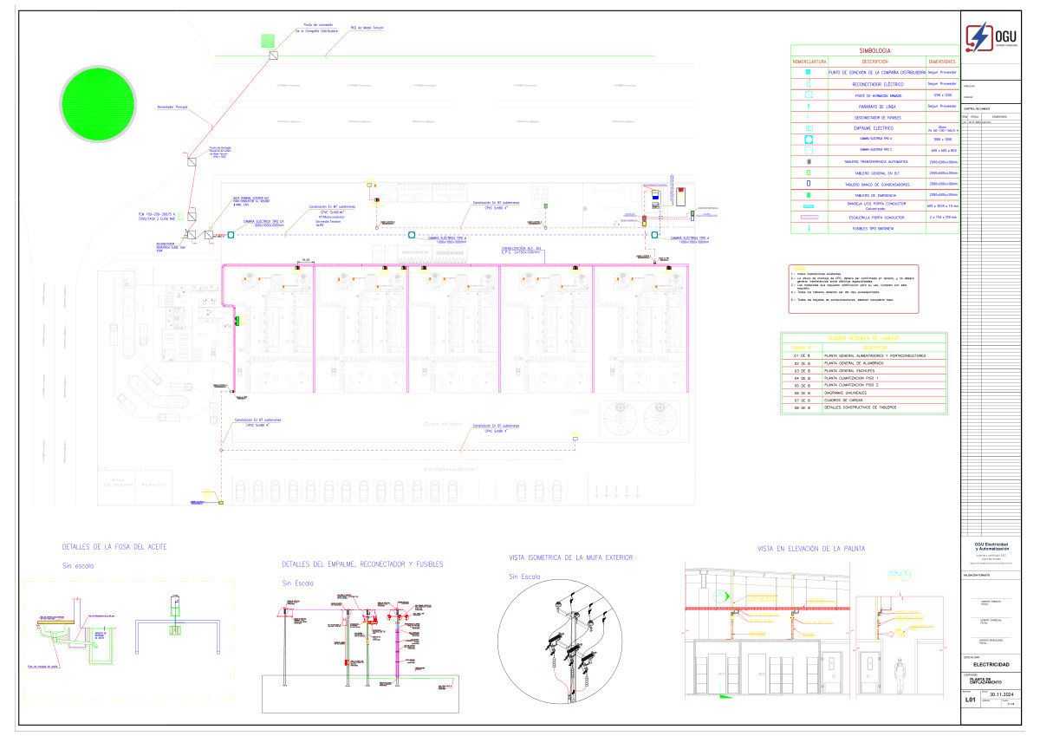Click the SIMBOLOGIA table heading
The height and width of the screenshot is (736, 1040).
874,52
